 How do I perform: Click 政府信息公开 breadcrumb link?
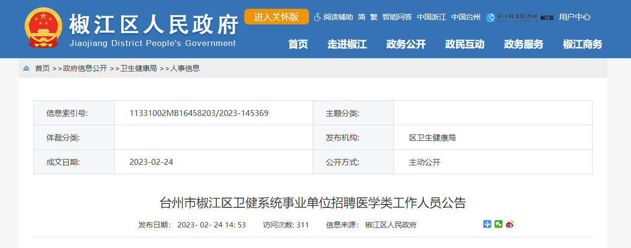click(x=85, y=68)
